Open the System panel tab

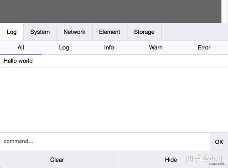[x=40, y=32]
